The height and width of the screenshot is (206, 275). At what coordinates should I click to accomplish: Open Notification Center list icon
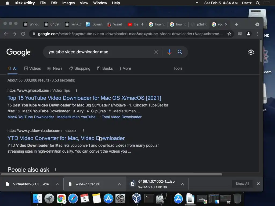(x=266, y=3)
